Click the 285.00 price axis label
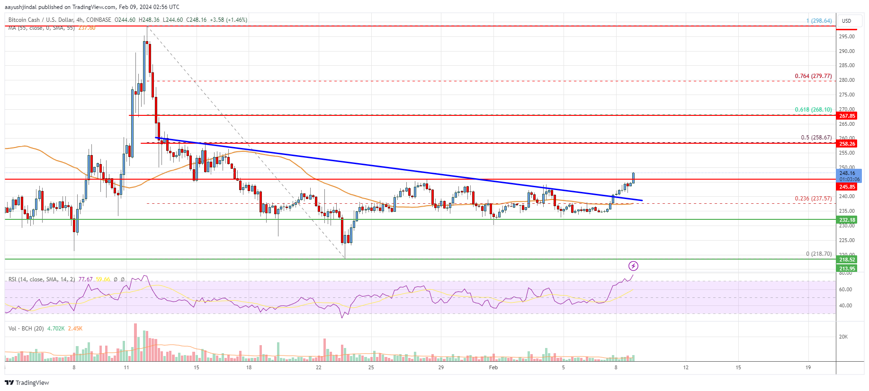This screenshot has width=869, height=391. pos(847,66)
